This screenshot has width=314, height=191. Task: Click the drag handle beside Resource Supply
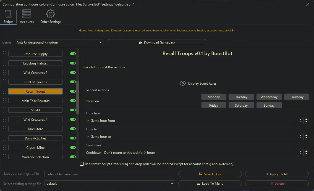(4, 54)
